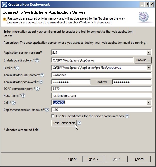
Task: Click the yellow warning icon by the passwords message
Action: pos(5,19)
